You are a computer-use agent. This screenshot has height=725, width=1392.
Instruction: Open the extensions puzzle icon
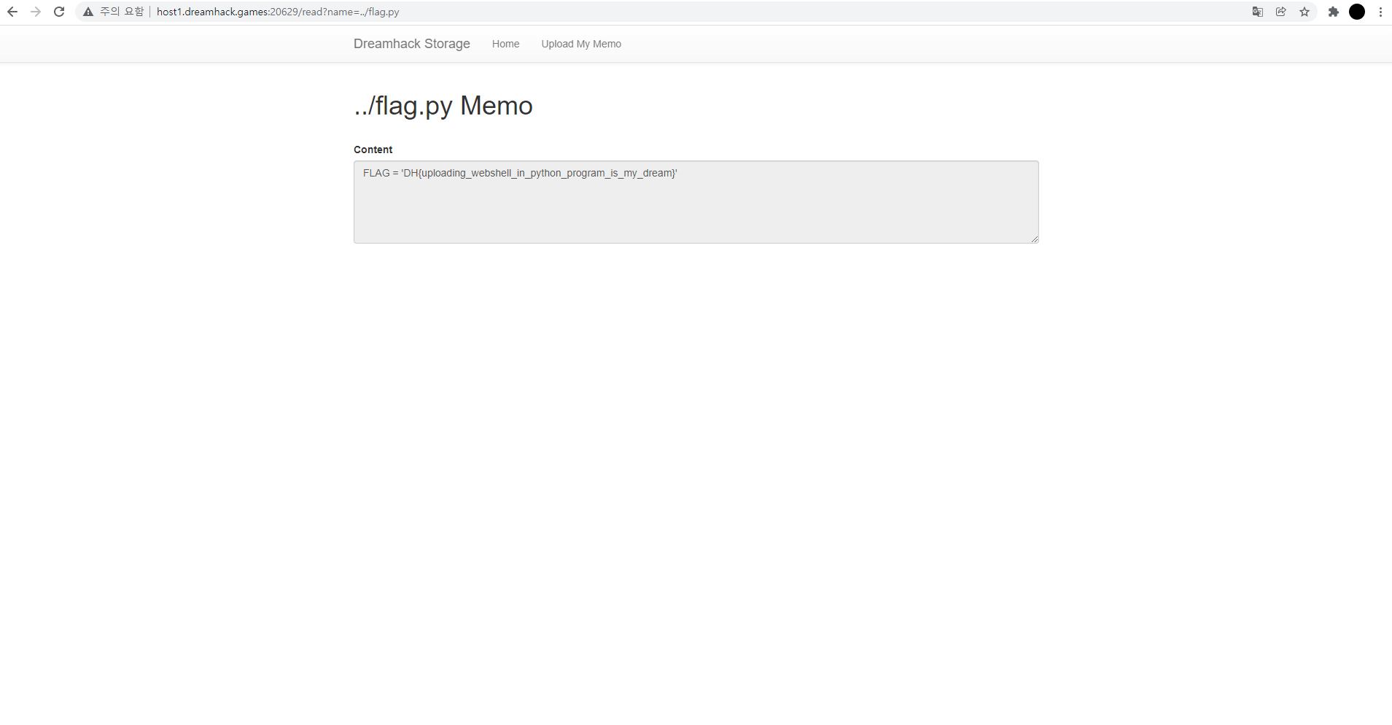(x=1334, y=12)
